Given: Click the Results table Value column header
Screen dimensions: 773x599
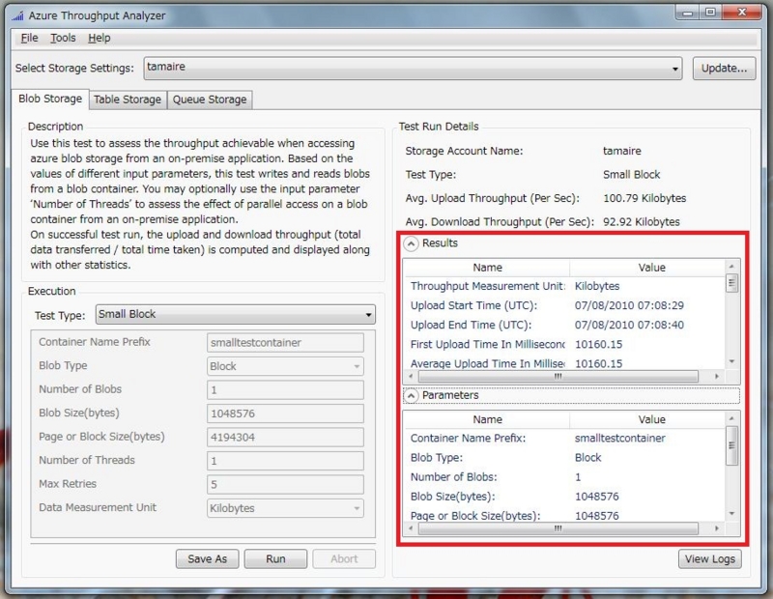Looking at the screenshot, I should coord(651,268).
